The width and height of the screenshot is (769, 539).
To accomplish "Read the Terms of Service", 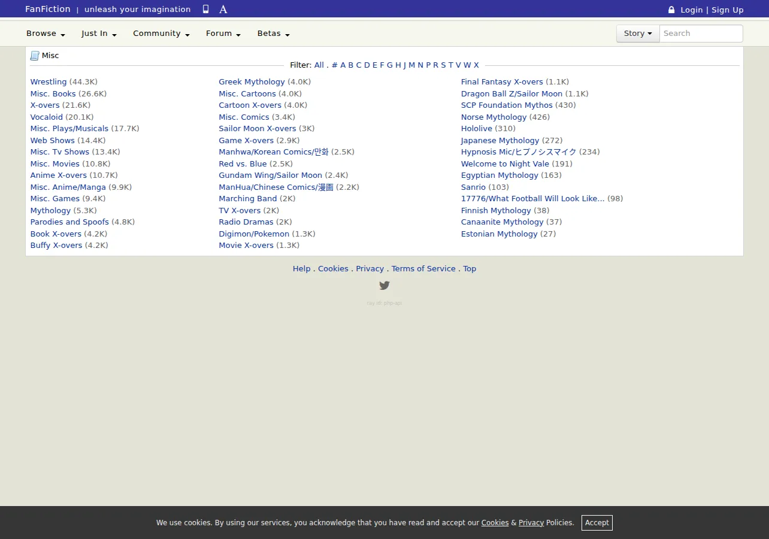I will tap(423, 269).
